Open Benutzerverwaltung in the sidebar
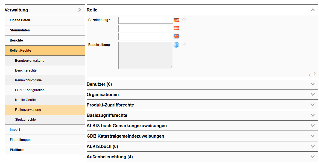Screen dimensions: 319x163 coord(30,61)
